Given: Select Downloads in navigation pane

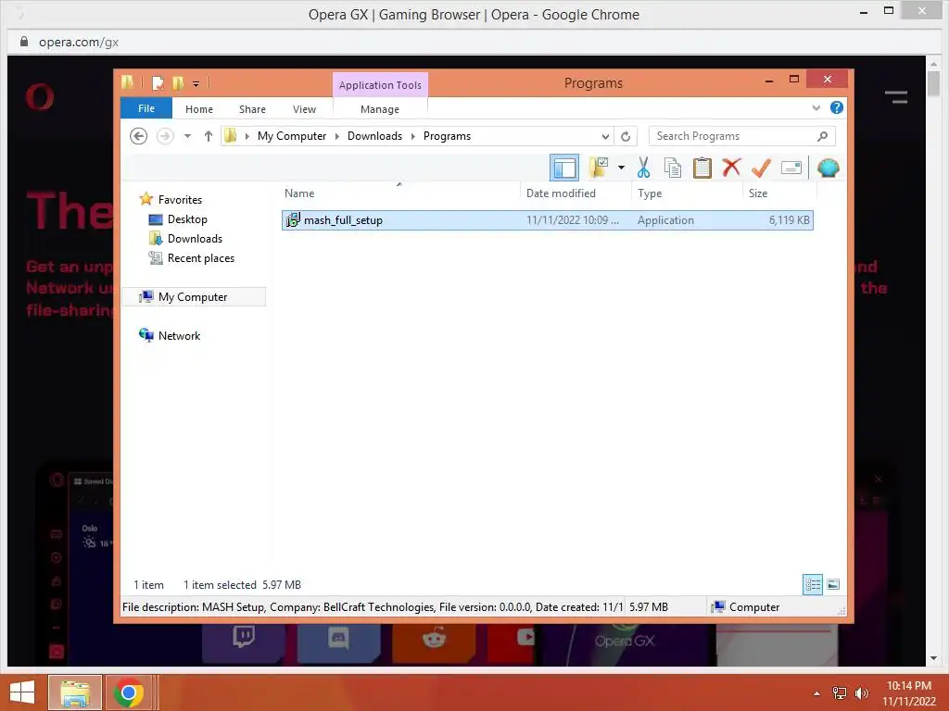Looking at the screenshot, I should point(185,238).
